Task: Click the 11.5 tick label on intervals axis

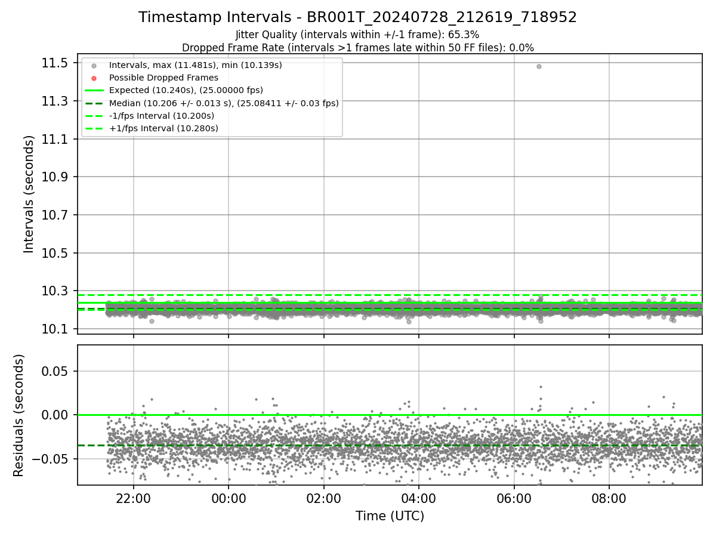Action: [x=55, y=63]
